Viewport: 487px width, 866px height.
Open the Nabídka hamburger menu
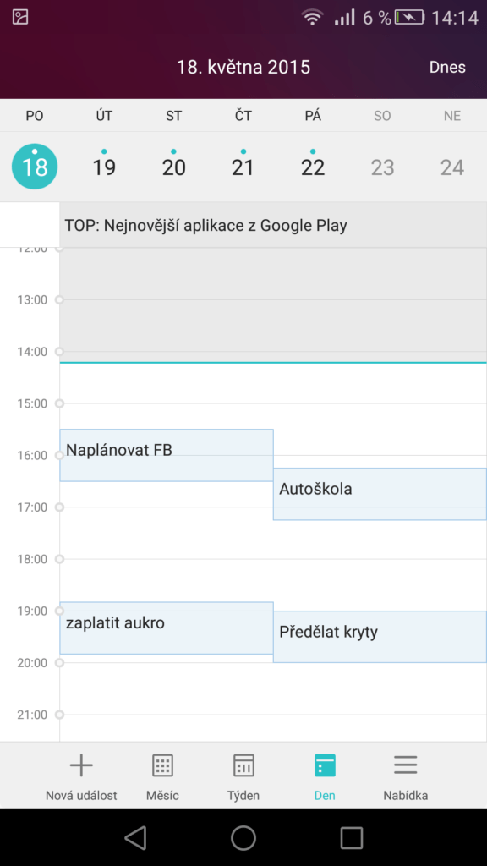click(x=405, y=765)
